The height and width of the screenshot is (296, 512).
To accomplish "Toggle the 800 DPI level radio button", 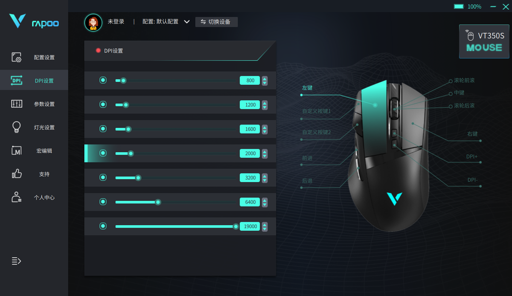I will point(103,80).
